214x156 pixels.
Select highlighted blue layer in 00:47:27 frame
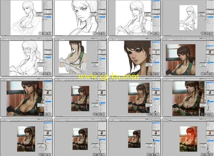(156, 62)
